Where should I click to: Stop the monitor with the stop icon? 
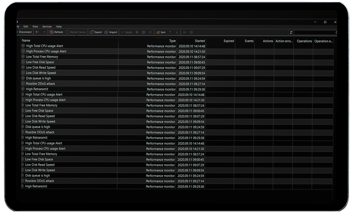point(191,32)
